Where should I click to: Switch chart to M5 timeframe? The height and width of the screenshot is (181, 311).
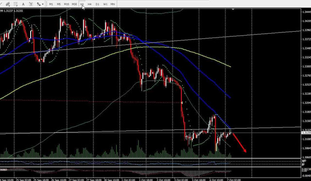[59, 4]
